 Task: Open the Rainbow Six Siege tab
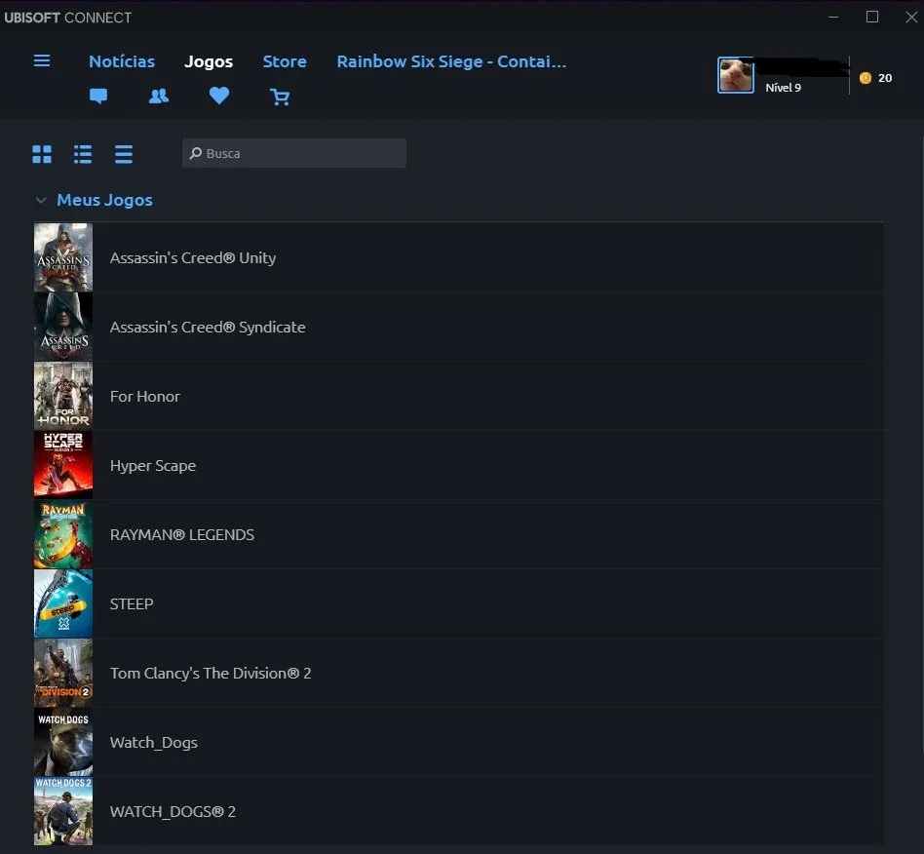coord(451,61)
